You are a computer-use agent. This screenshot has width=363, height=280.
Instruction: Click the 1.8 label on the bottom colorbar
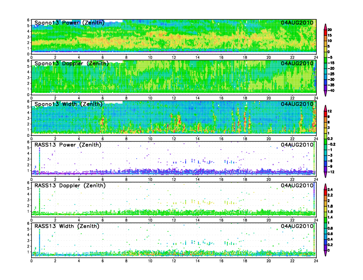pyautogui.click(x=330, y=206)
